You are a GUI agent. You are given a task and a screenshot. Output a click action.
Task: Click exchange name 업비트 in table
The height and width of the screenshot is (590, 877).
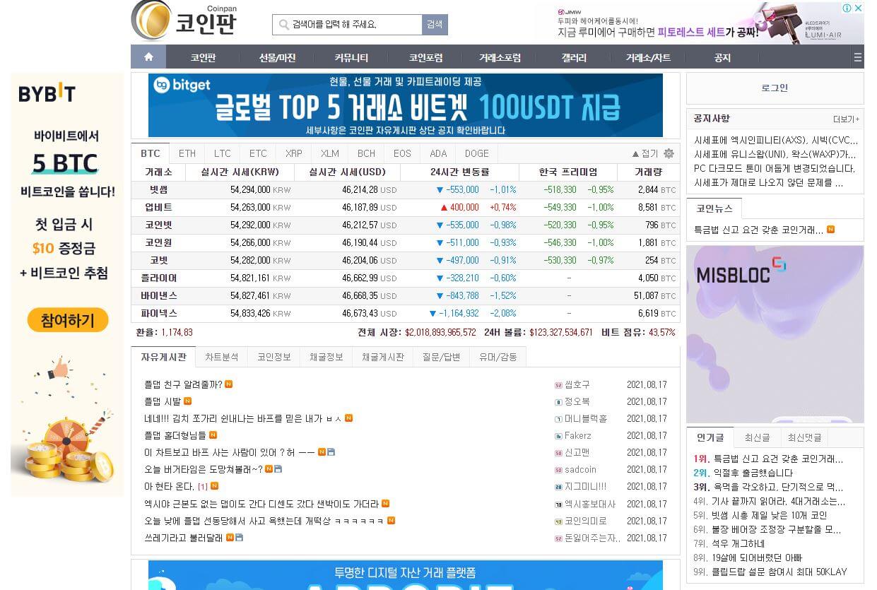[158, 208]
